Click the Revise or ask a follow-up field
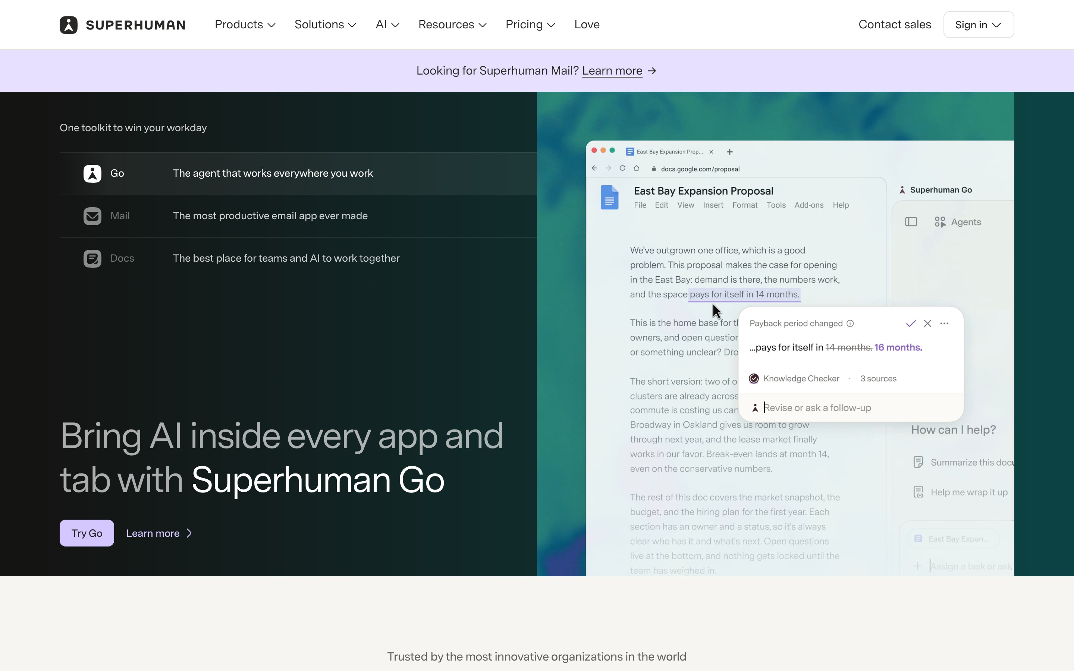 (x=851, y=407)
